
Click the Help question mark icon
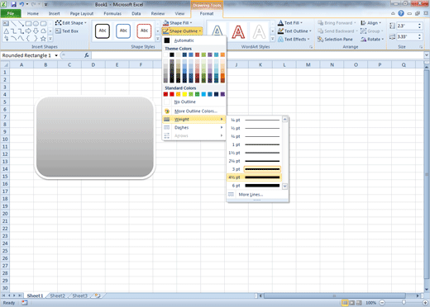click(x=401, y=13)
